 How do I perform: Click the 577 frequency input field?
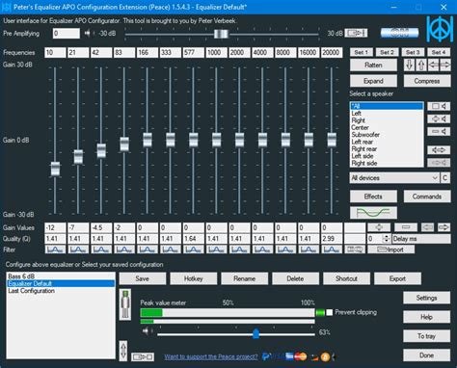194,53
